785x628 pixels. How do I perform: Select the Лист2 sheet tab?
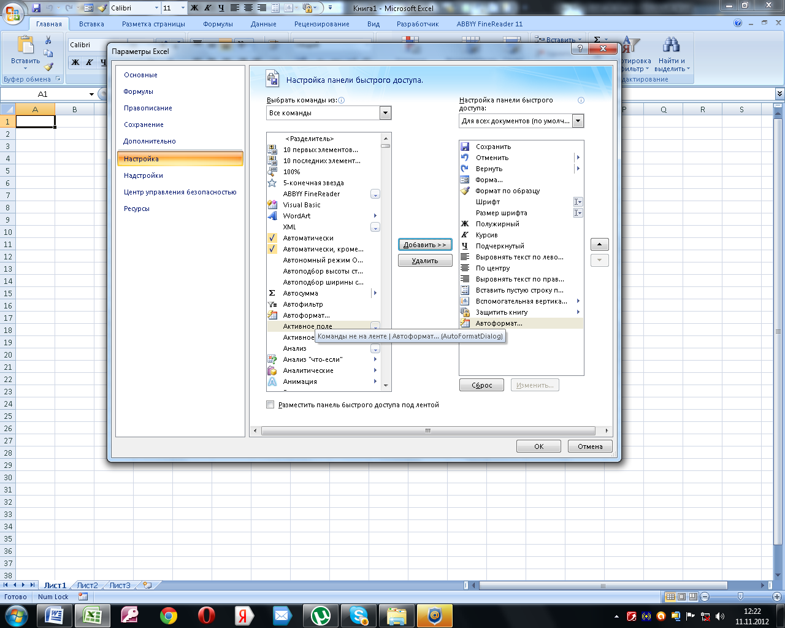[x=88, y=586]
